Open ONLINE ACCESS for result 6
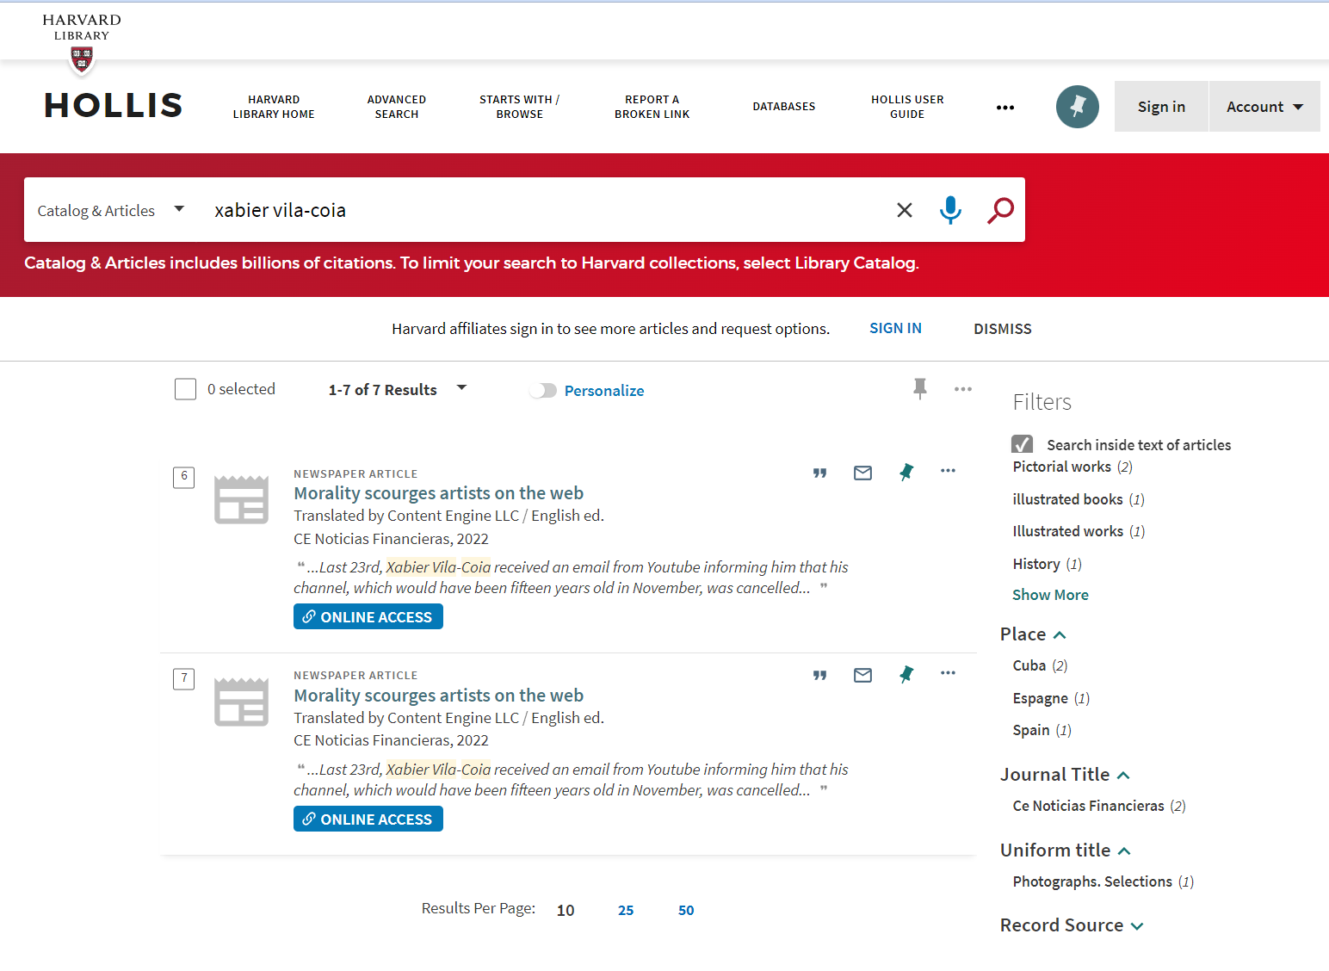The width and height of the screenshot is (1329, 971). pos(368,616)
